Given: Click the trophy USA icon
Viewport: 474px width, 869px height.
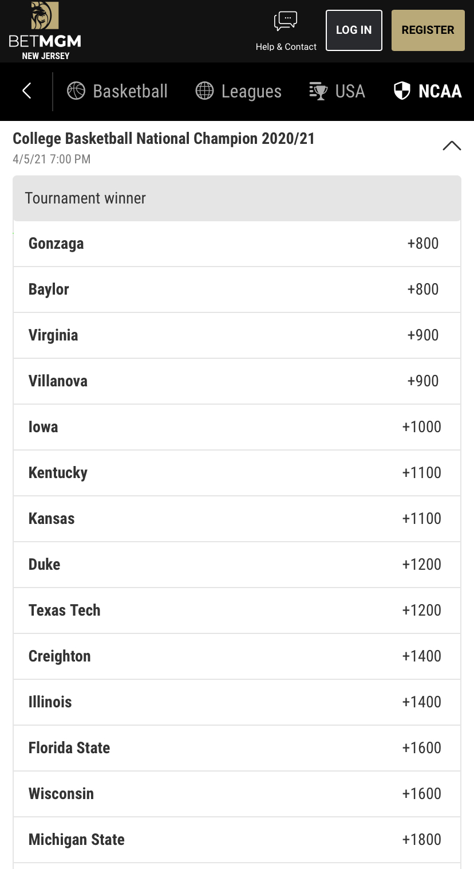Looking at the screenshot, I should 318,91.
